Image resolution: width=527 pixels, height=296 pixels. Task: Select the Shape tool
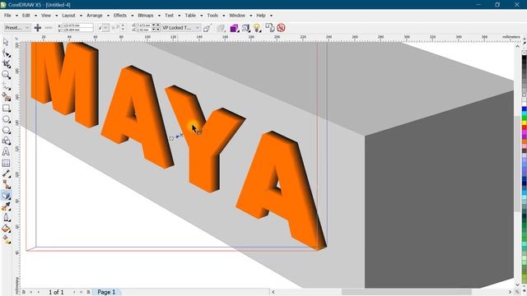(x=6, y=53)
